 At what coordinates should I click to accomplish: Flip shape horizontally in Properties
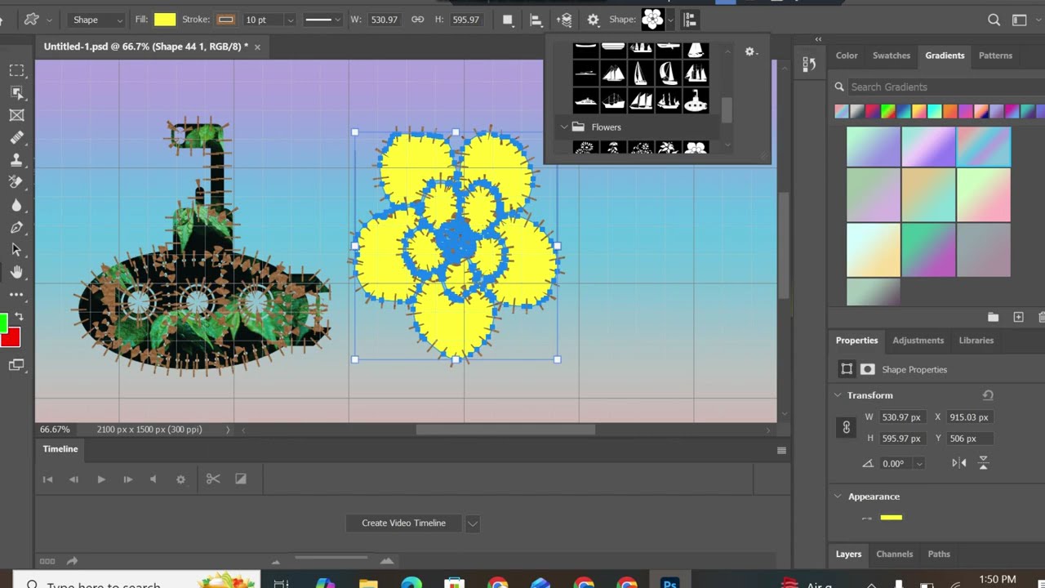pos(959,463)
